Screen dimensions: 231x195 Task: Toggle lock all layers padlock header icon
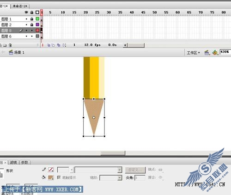point(32,12)
